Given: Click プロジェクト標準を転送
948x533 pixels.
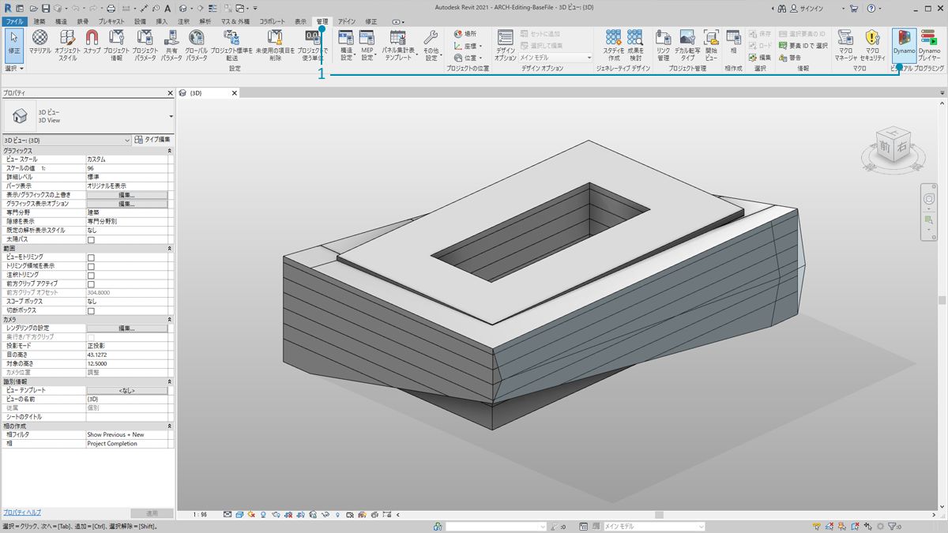Looking at the screenshot, I should [231, 45].
